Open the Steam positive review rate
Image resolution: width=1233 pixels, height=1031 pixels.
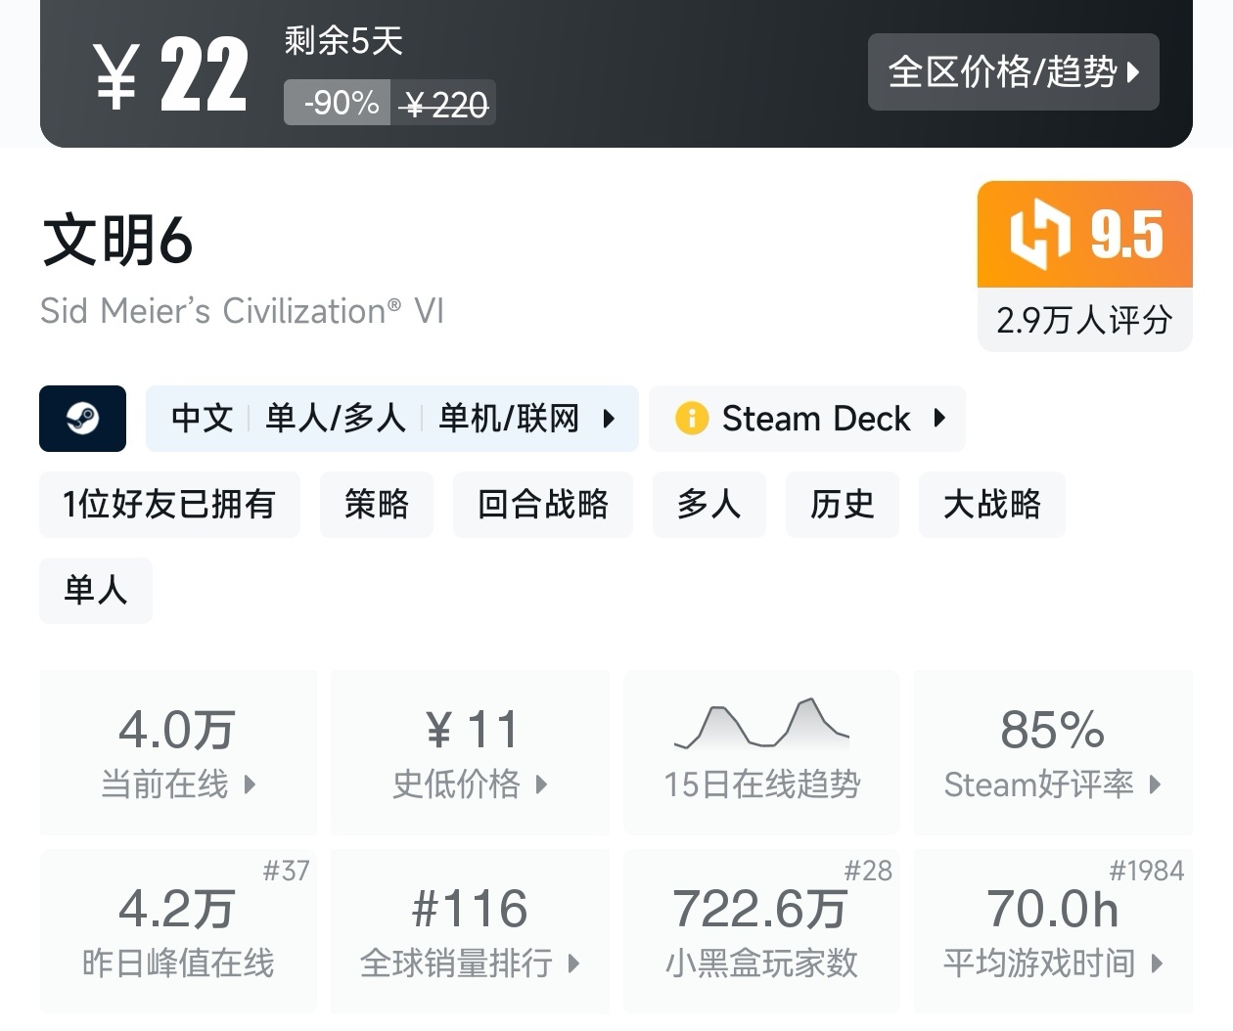click(1053, 751)
